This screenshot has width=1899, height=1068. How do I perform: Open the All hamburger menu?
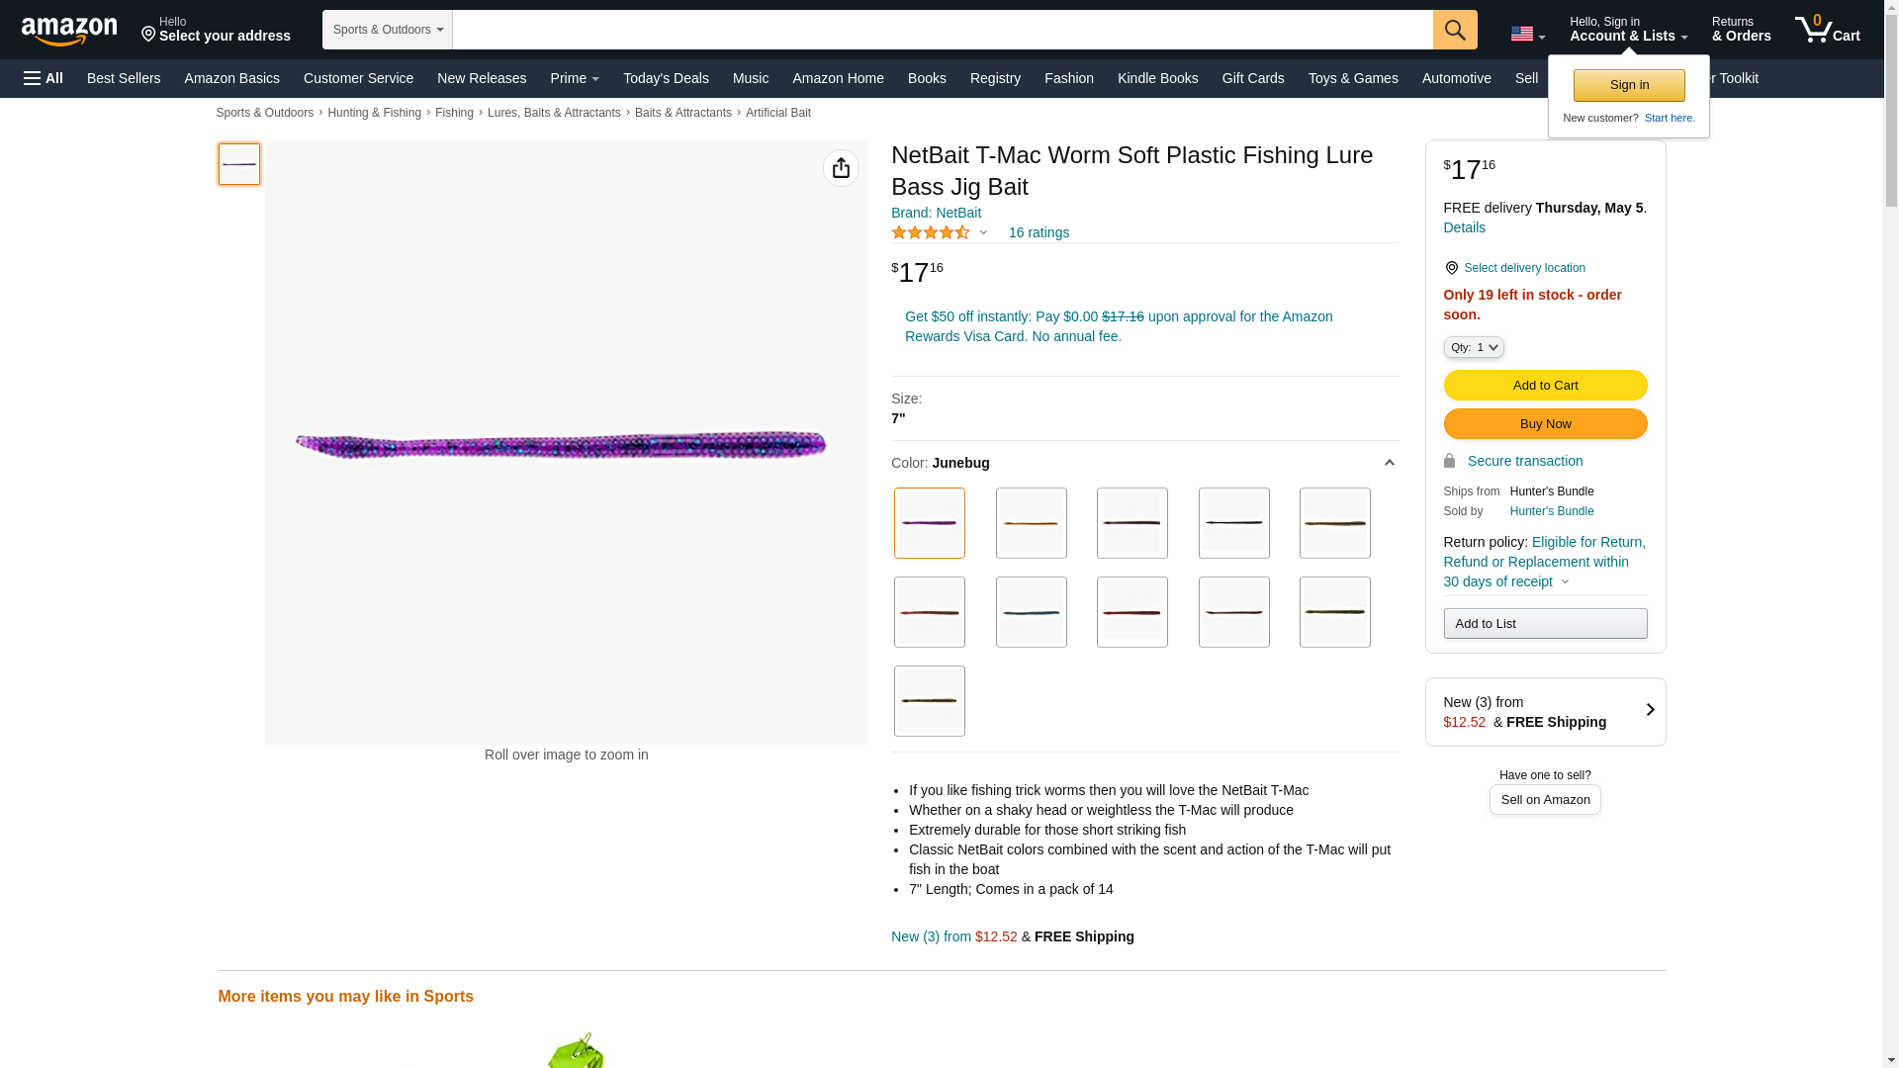pyautogui.click(x=44, y=78)
